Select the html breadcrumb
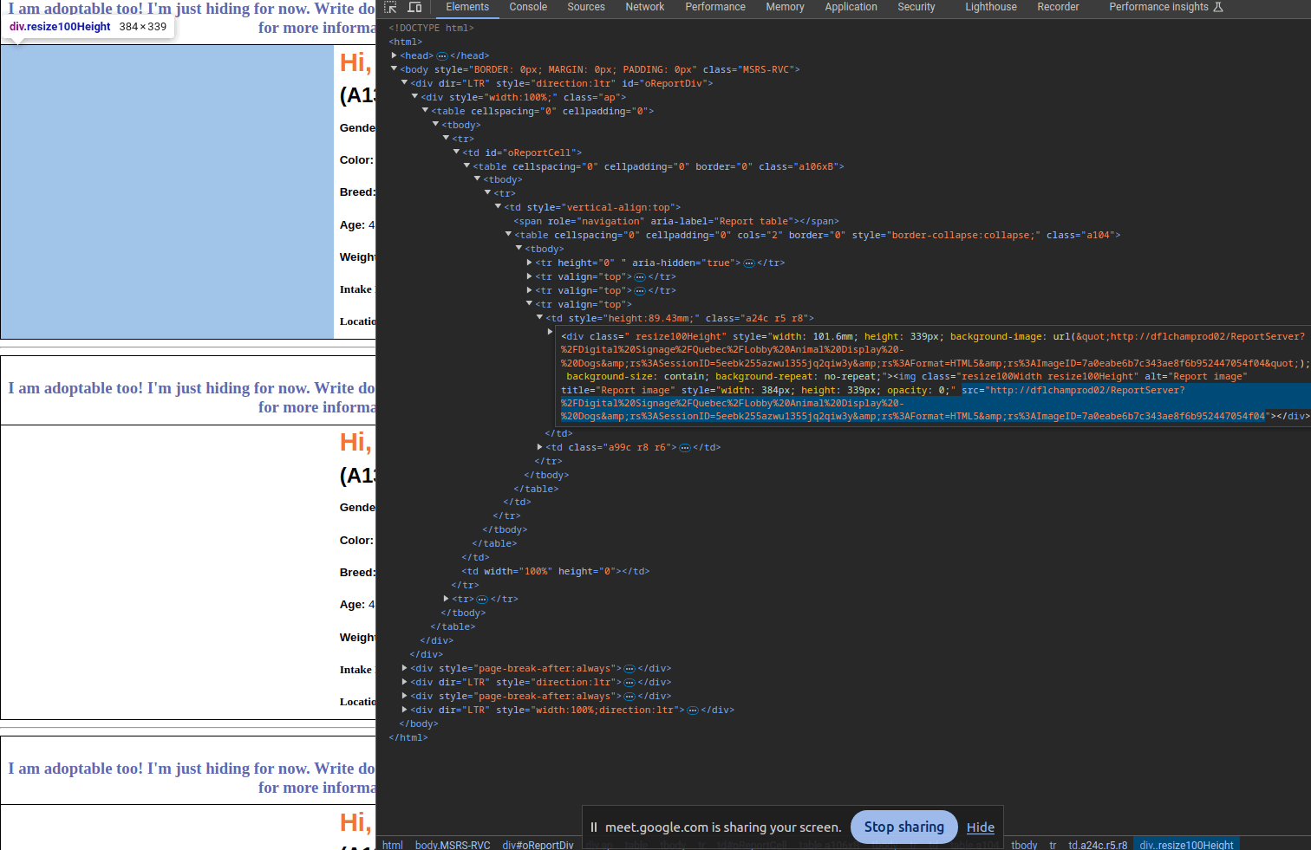Viewport: 1311px width, 850px height. click(393, 845)
